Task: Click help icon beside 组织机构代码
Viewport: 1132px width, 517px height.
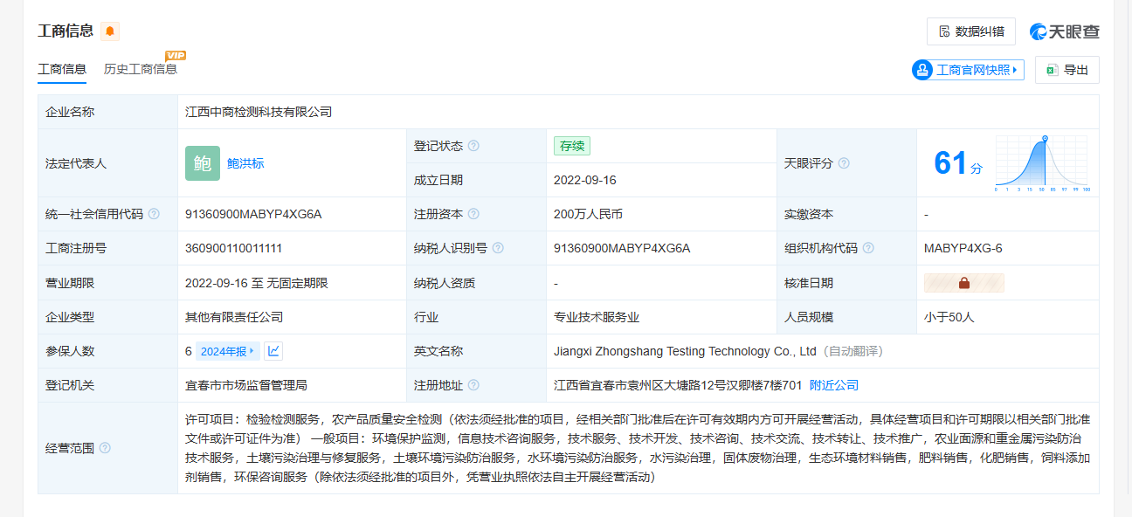Action: 868,248
